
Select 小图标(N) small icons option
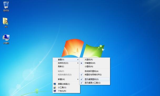95,66
